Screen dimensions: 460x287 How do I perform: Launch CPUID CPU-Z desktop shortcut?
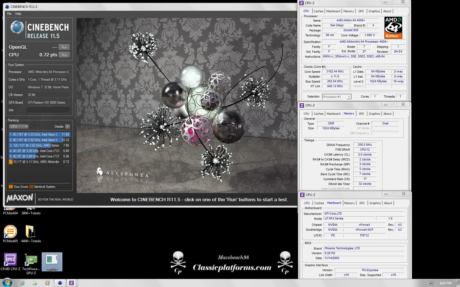click(10, 262)
